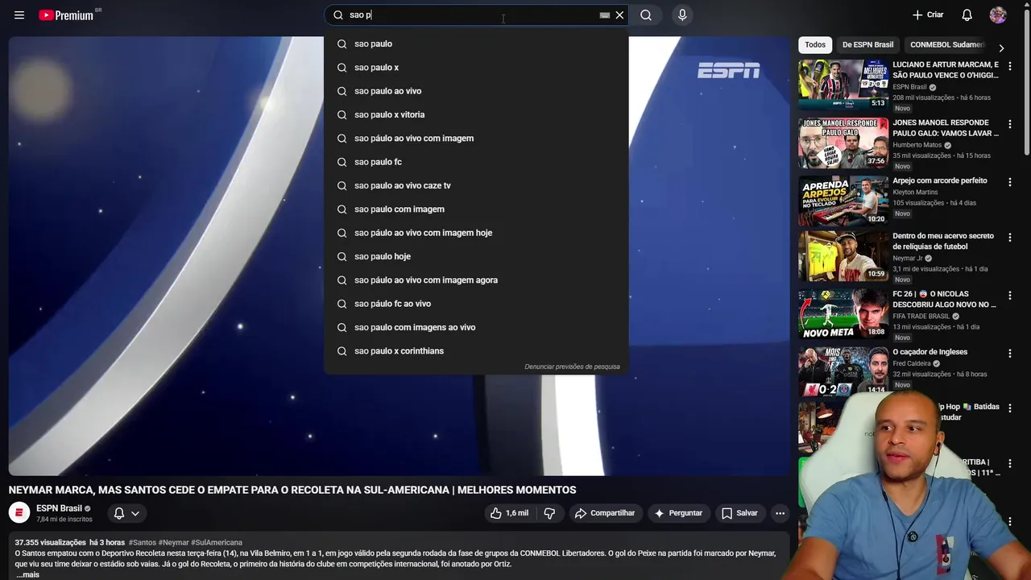
Task: Save video with Salvar button
Action: [x=739, y=513]
